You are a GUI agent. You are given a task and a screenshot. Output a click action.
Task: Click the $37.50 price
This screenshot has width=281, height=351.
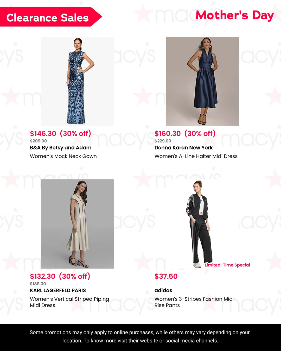pos(166,276)
